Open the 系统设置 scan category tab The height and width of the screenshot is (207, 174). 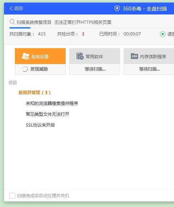[40, 56]
